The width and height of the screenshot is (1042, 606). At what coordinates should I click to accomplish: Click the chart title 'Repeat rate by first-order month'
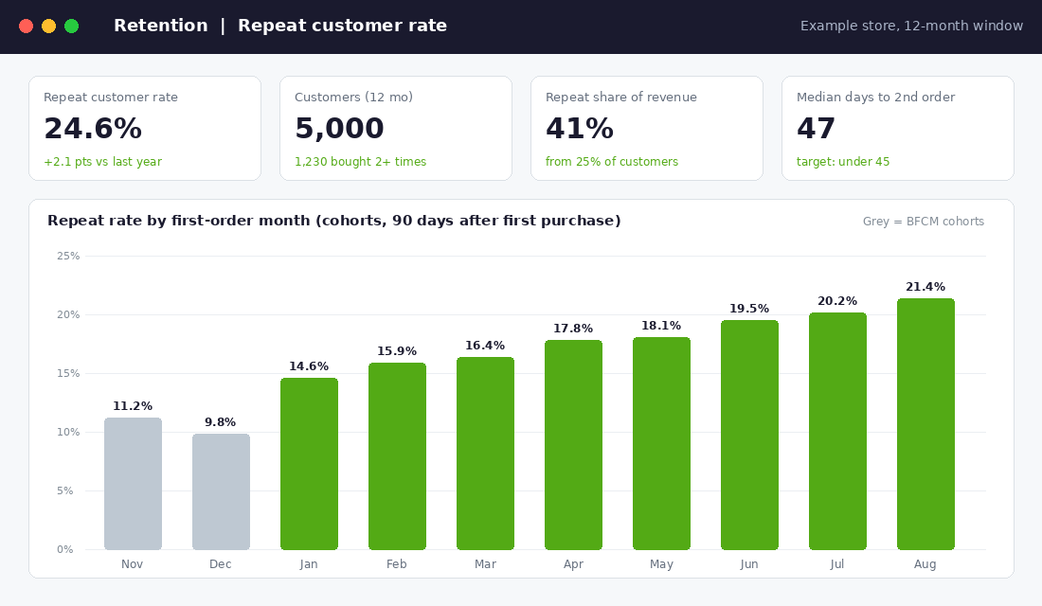(x=334, y=221)
